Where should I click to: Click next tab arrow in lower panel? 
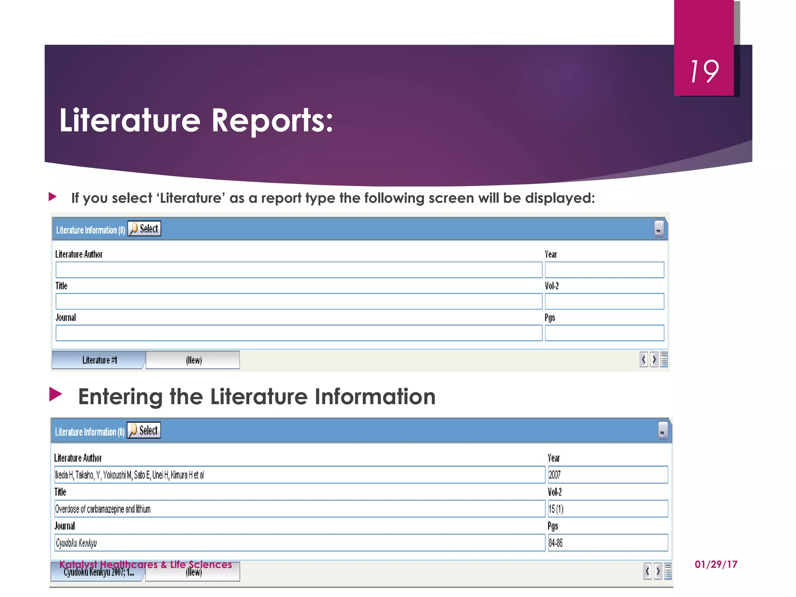coord(658,571)
